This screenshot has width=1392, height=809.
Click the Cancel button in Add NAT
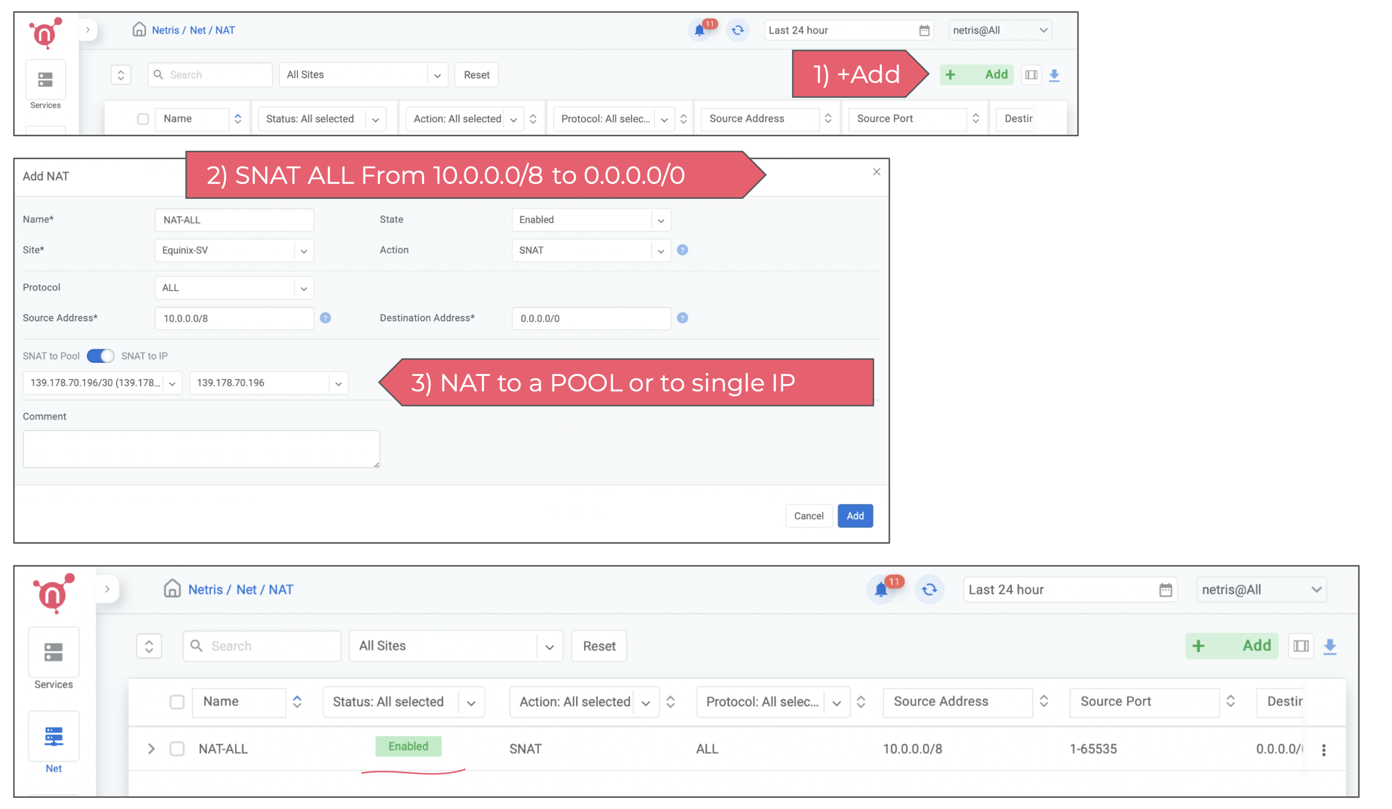[808, 515]
